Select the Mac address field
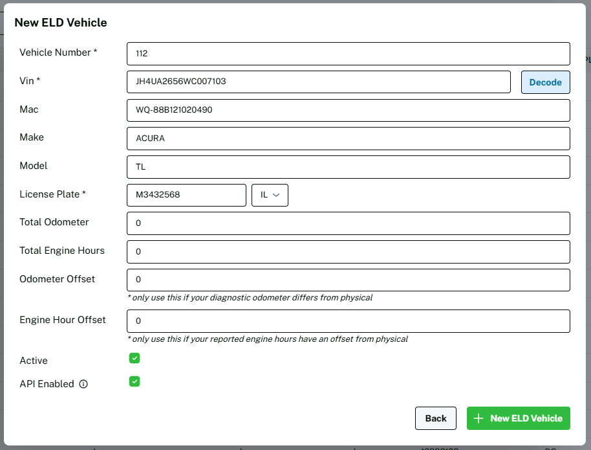This screenshot has width=591, height=450. [x=348, y=110]
